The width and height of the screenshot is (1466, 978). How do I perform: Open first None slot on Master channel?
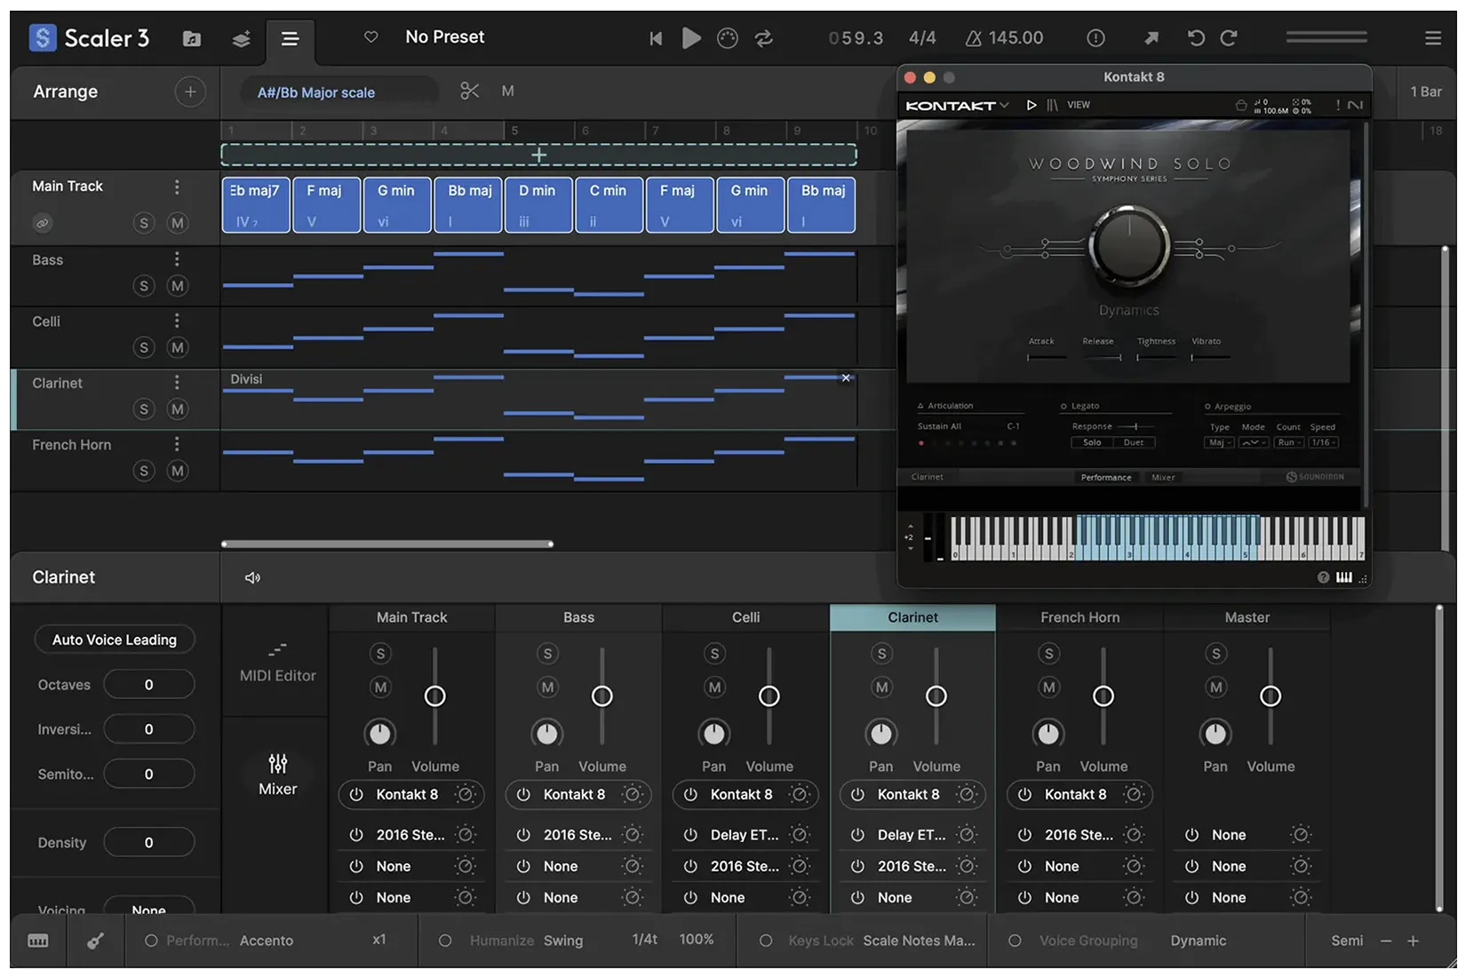pos(1229,835)
